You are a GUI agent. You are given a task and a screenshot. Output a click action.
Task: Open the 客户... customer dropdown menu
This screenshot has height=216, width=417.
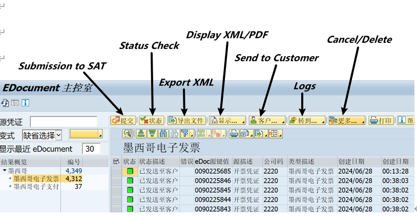267,121
